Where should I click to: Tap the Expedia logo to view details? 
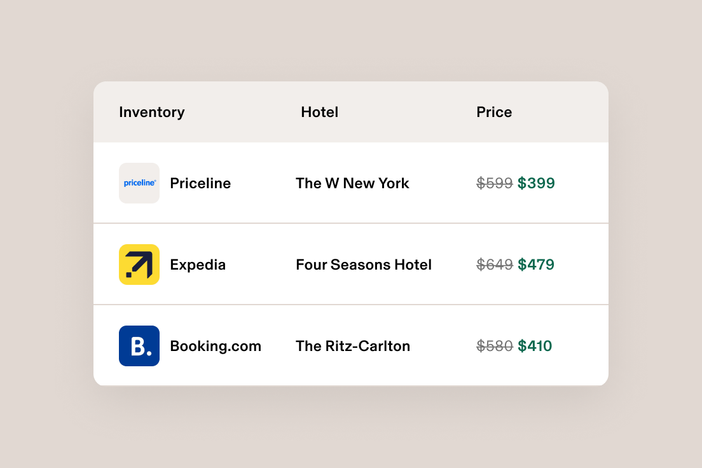click(139, 265)
